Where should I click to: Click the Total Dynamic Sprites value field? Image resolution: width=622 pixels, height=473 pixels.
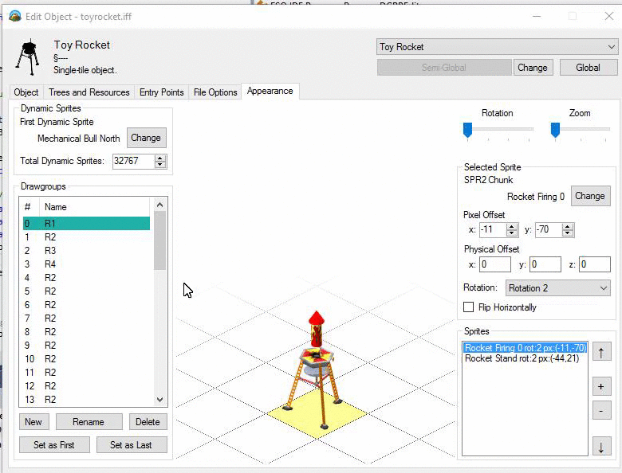[x=134, y=161]
